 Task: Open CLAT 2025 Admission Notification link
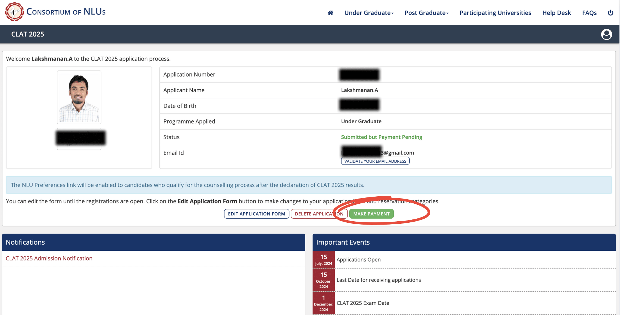click(49, 258)
